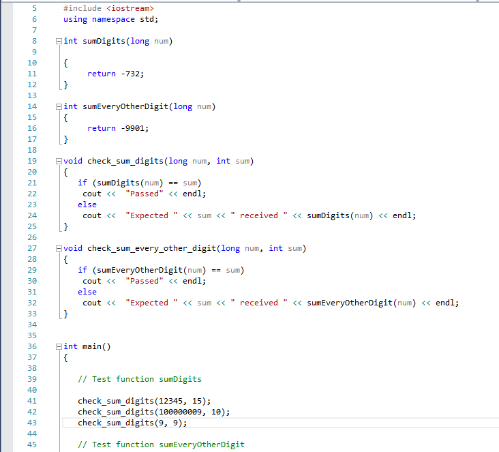
Task: Collapse the check_sum_digits function block
Action: pyautogui.click(x=59, y=161)
